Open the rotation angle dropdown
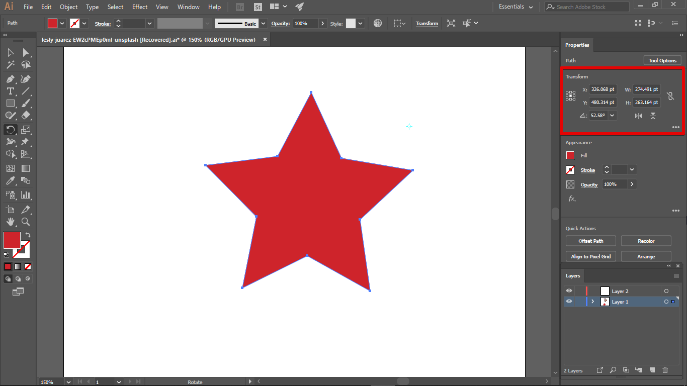Image resolution: width=687 pixels, height=386 pixels. point(612,116)
